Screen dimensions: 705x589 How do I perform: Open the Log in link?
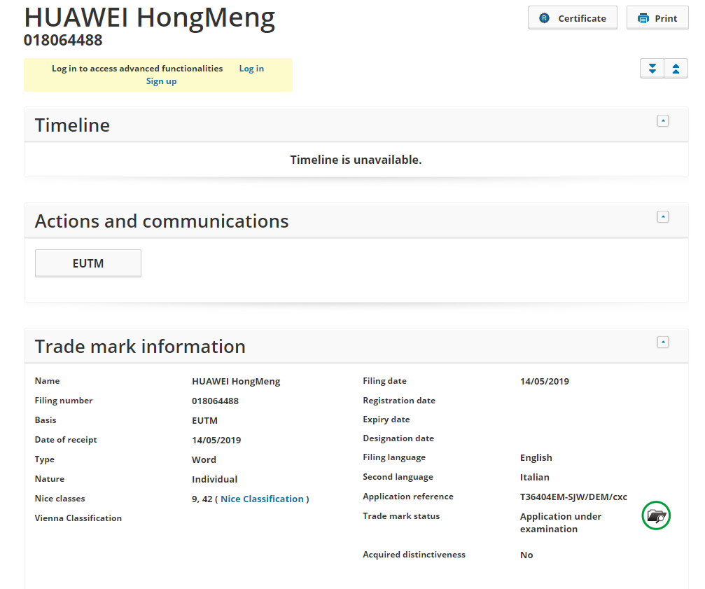pos(251,69)
